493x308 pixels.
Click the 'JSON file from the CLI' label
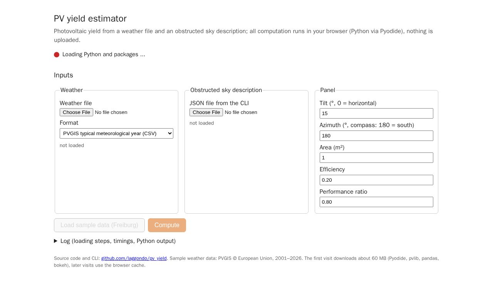[219, 103]
